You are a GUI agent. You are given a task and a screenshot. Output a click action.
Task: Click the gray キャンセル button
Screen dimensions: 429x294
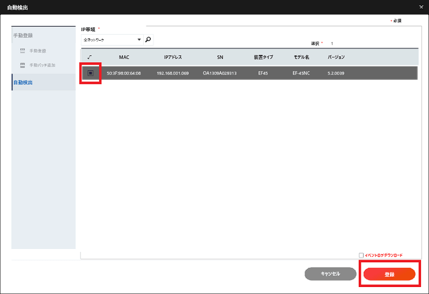[x=330, y=274]
